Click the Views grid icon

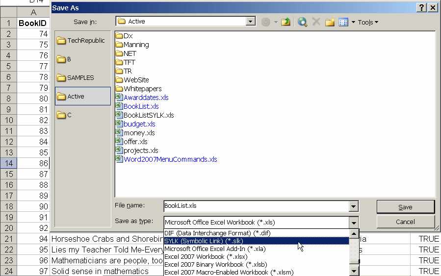click(x=343, y=22)
